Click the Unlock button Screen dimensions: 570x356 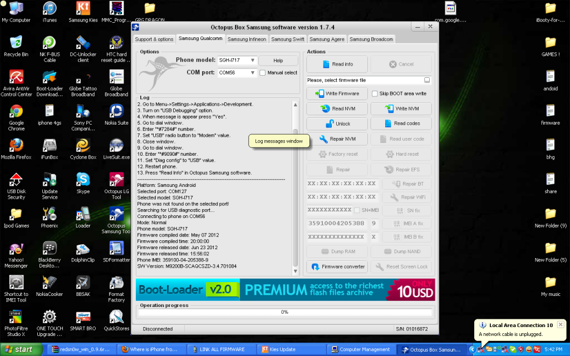pos(337,124)
